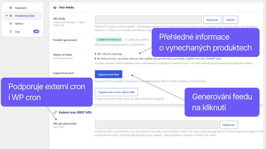The height and width of the screenshot is (149, 266).
Task: Click the 244 badge on Log
Action: click(x=36, y=31)
